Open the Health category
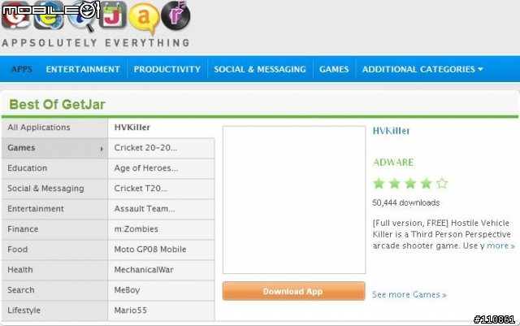Screen dimensions: 520x326 click(x=54, y=270)
